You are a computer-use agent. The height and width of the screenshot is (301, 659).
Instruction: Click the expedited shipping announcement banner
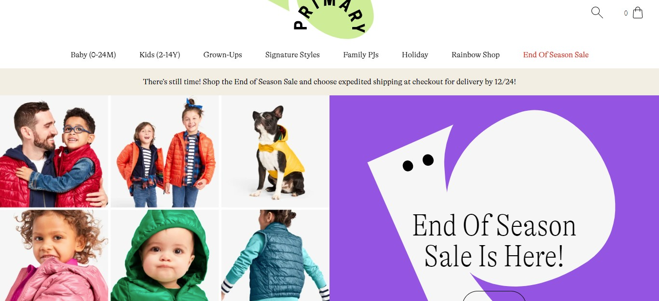[x=329, y=82]
